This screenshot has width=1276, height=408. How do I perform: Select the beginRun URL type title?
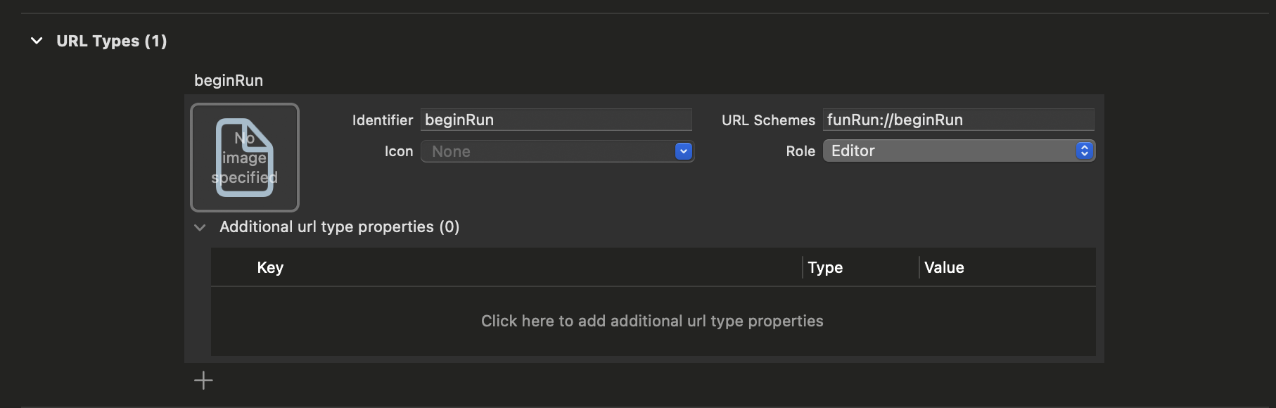229,80
